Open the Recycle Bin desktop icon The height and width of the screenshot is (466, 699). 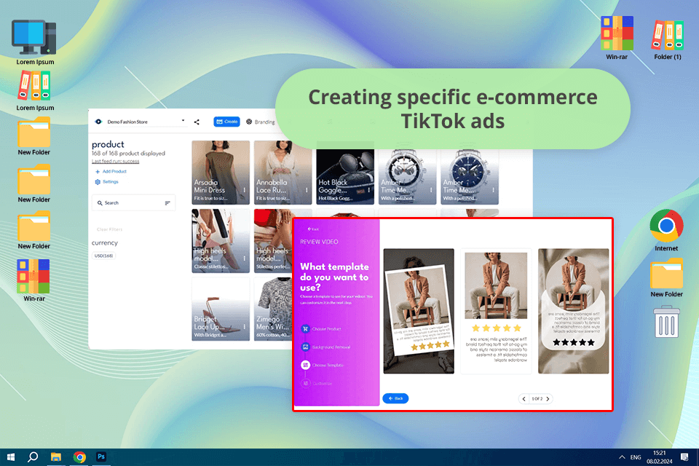[666, 322]
